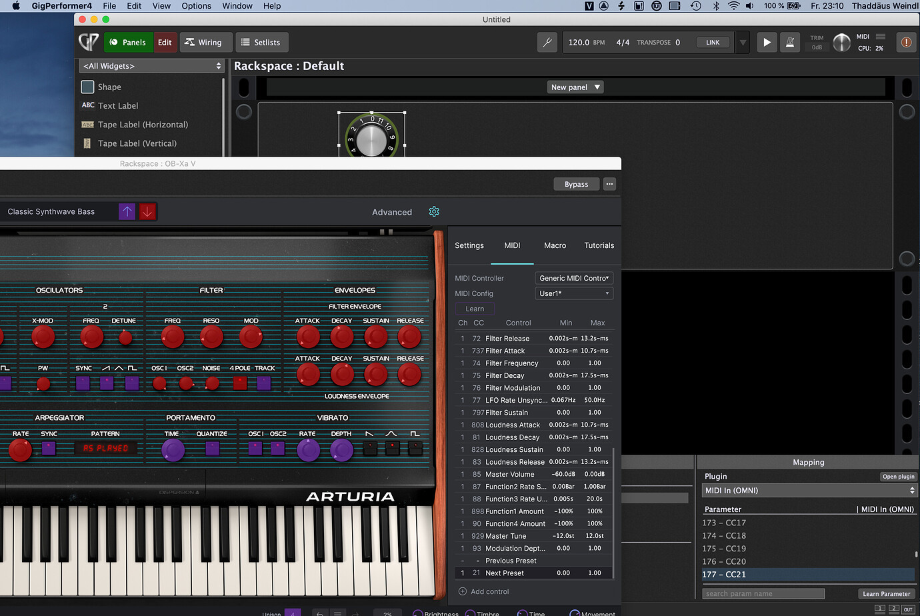
Task: Toggle the metronome icon
Action: (x=790, y=42)
